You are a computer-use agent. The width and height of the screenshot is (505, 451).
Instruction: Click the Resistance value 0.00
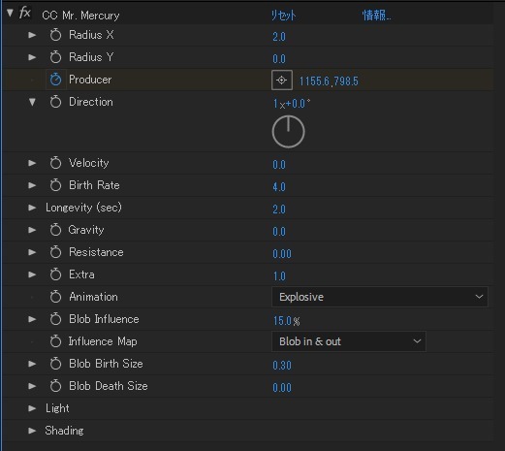click(x=282, y=254)
